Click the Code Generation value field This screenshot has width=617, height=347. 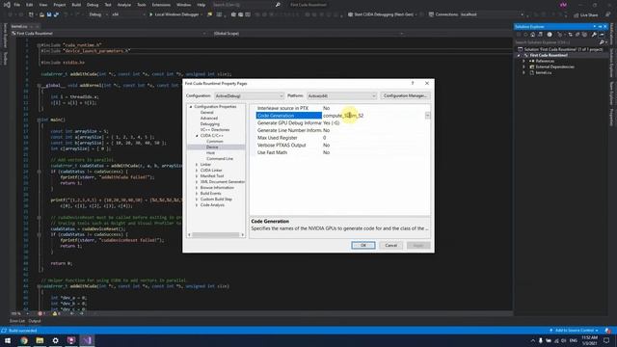pos(373,116)
